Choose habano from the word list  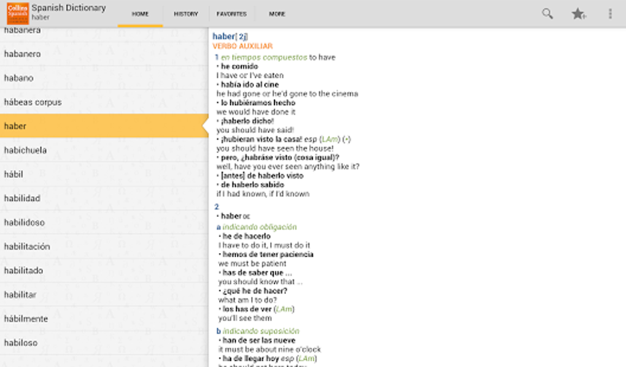(x=18, y=78)
